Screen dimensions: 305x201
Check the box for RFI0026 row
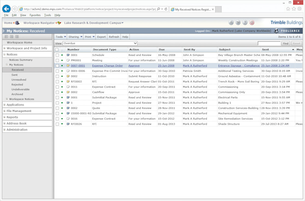click(x=57, y=124)
